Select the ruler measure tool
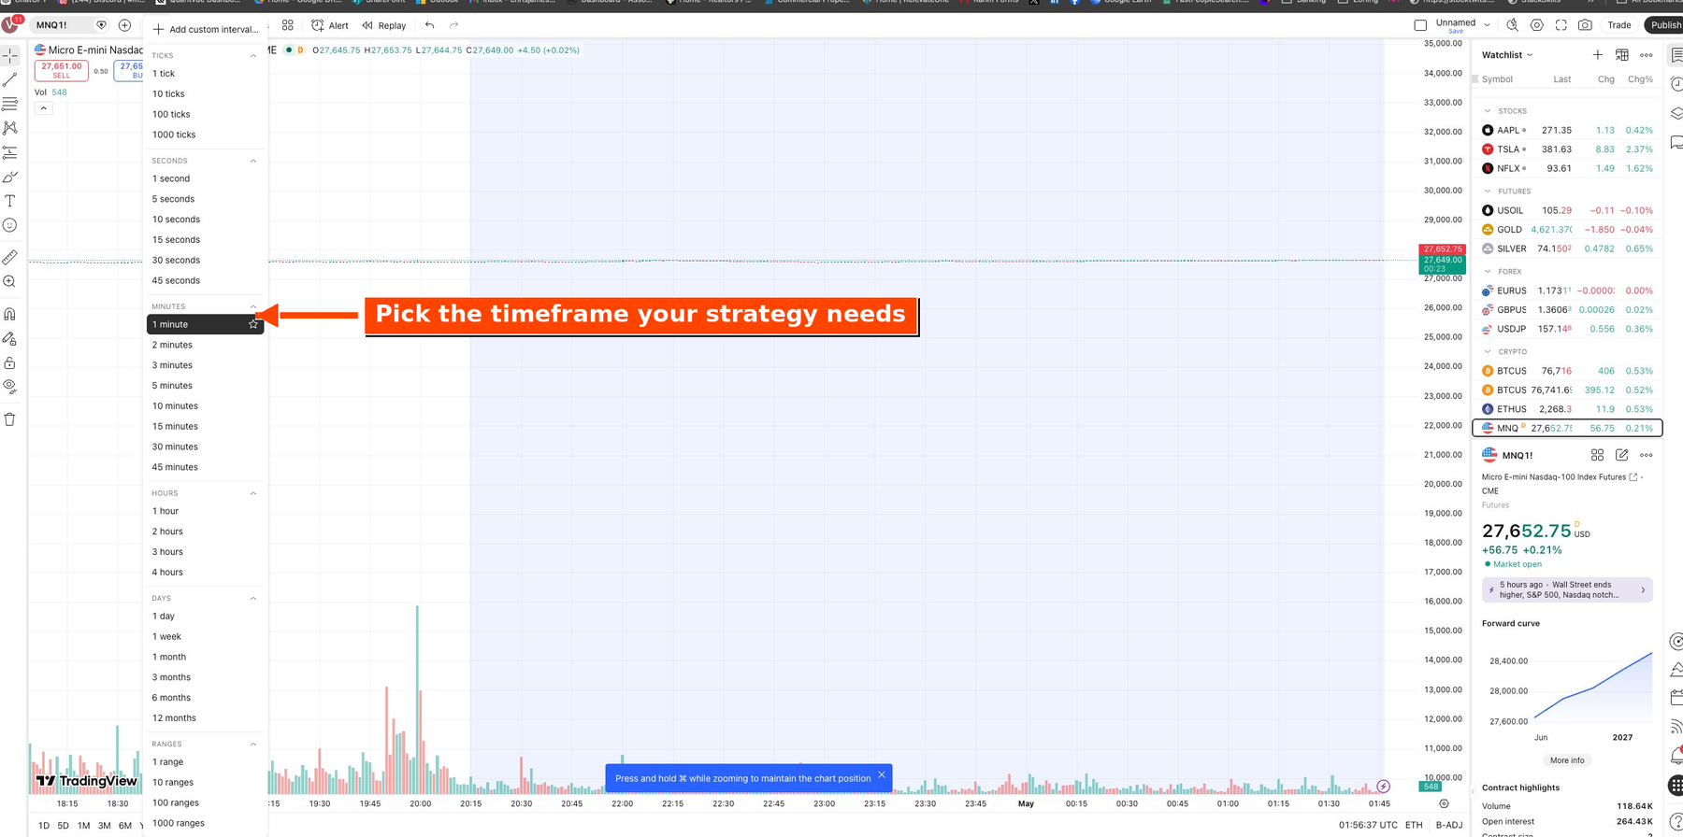Viewport: 1683px width, 837px height. point(10,257)
